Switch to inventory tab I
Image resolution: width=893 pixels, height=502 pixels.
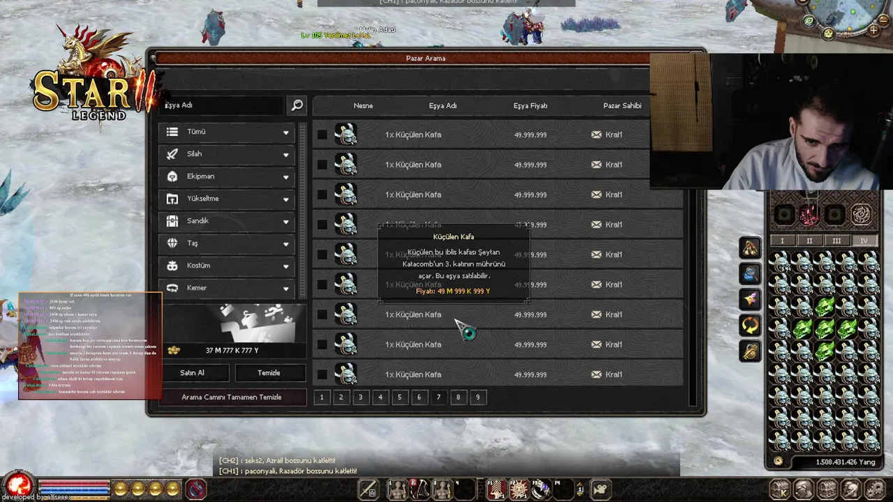(x=782, y=241)
